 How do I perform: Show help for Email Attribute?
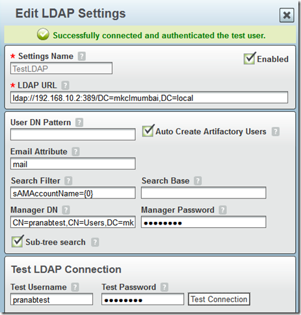[75, 152]
